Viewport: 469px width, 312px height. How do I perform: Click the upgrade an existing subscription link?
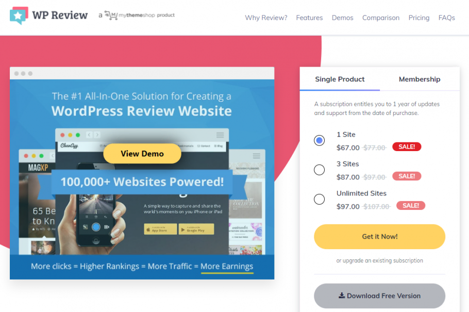[x=379, y=260]
